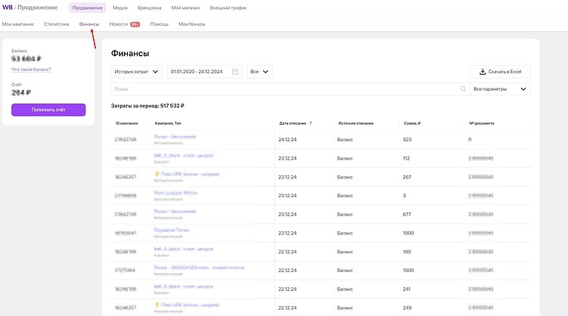Open the Мои кампании submenu item
Screen dimensions: 568x316
click(x=17, y=24)
